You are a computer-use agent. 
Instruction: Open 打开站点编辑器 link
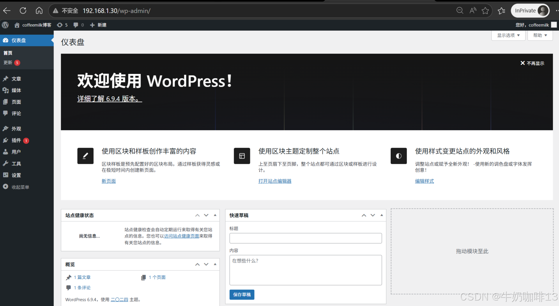[x=275, y=181]
